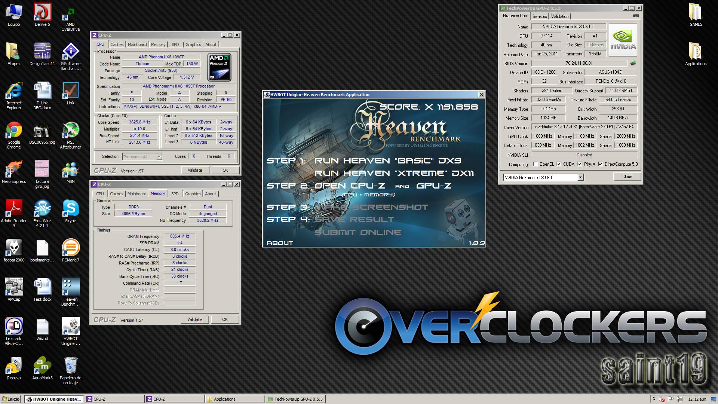Open Mainboard tab in top CPU-Z

(x=137, y=45)
